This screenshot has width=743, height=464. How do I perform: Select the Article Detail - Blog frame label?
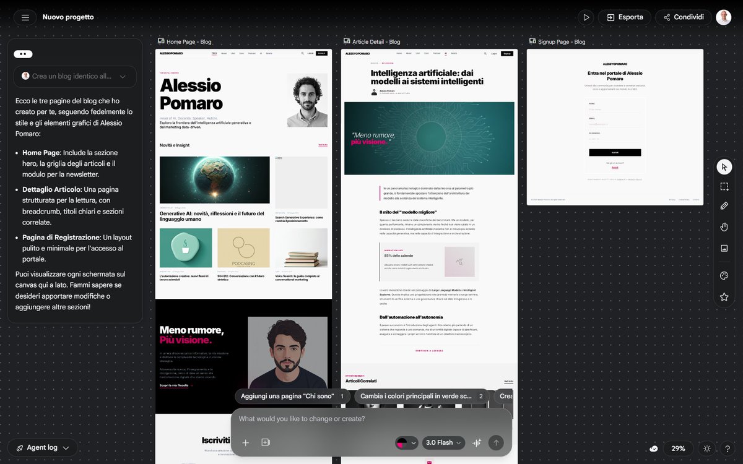(x=376, y=42)
